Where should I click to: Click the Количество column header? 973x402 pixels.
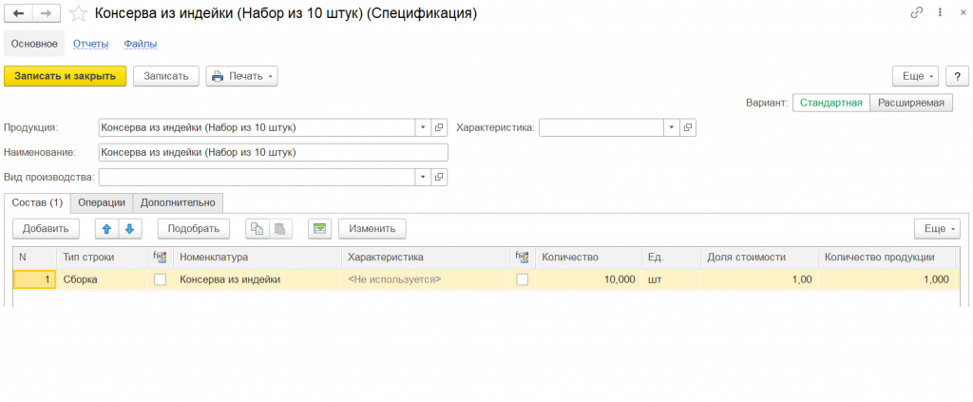point(589,257)
